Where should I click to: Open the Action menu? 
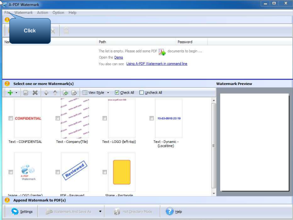point(43,13)
